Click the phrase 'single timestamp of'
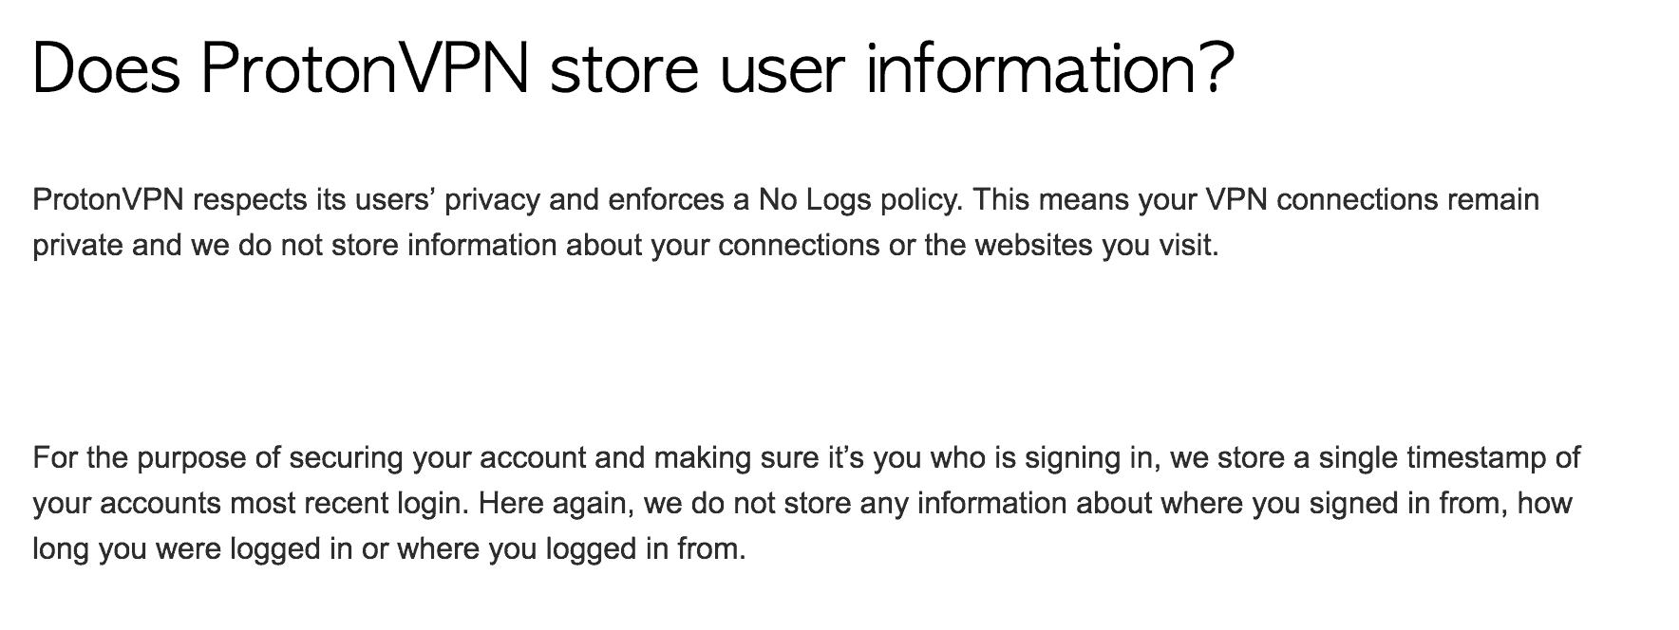The width and height of the screenshot is (1679, 630). pyautogui.click(x=1449, y=458)
